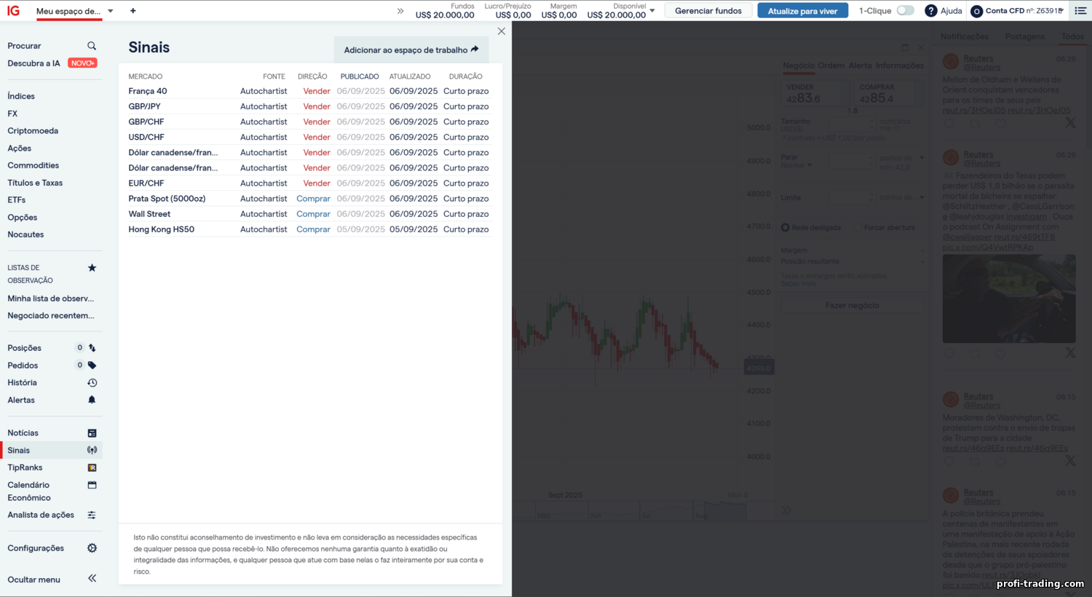Image resolution: width=1092 pixels, height=597 pixels.
Task: Click the search magnifier icon beside Procurar
Action: 92,46
